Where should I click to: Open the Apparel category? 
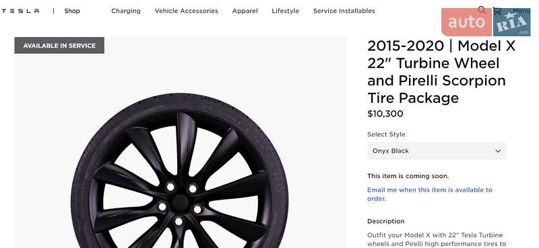tap(245, 11)
